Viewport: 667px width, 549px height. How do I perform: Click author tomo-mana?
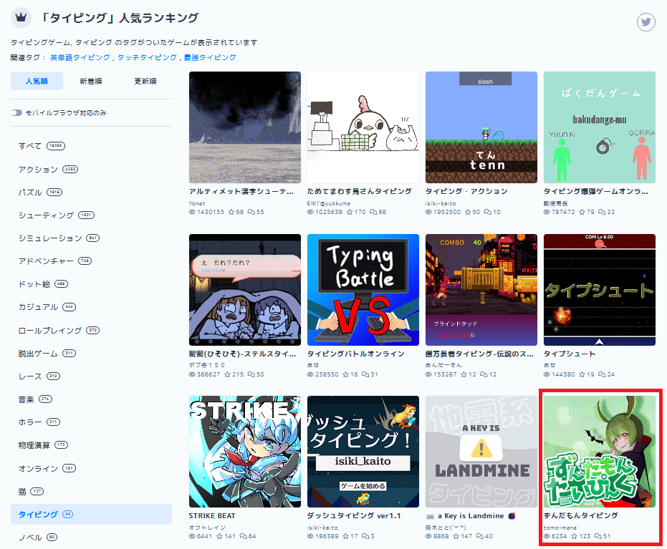560,528
